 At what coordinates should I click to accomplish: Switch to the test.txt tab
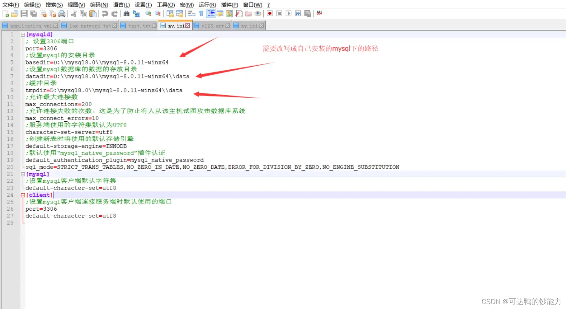coord(139,26)
